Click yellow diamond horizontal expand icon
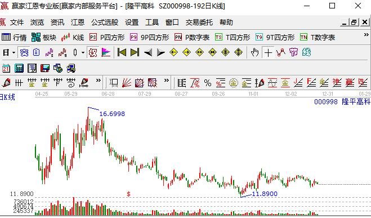This screenshot has width=371, height=218. (x=199, y=52)
